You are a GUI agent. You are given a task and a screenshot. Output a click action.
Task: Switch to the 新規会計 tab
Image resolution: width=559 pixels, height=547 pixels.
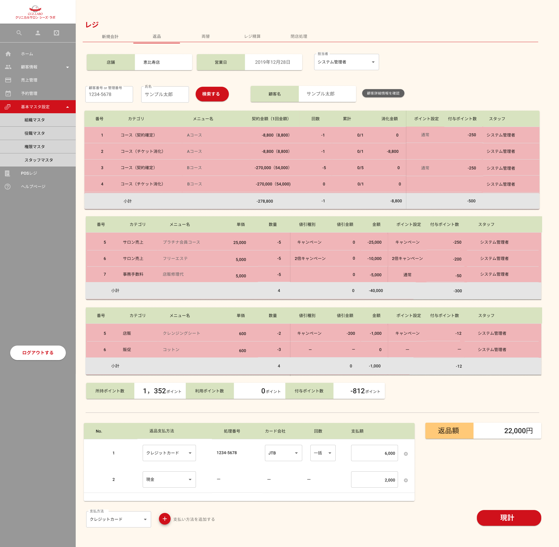point(110,36)
